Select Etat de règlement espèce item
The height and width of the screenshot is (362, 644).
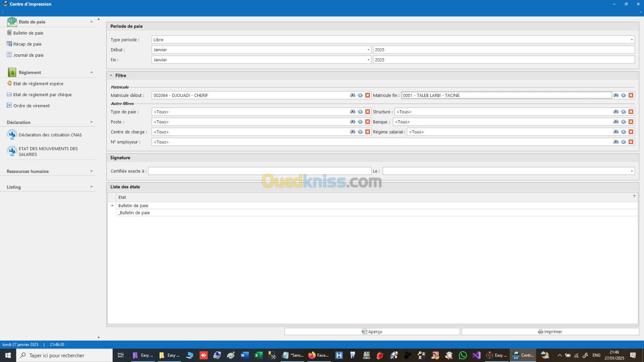(x=38, y=84)
